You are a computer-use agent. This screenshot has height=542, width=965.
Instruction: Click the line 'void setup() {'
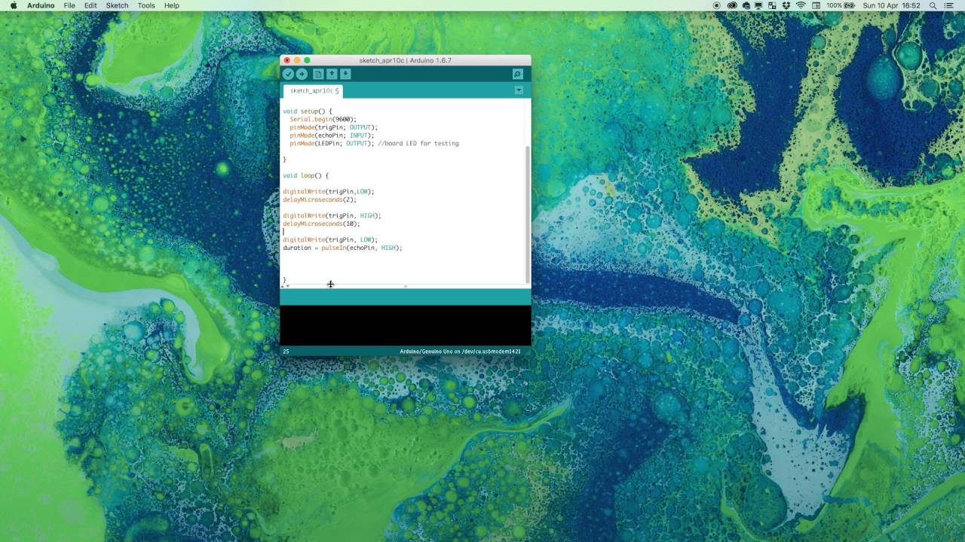[x=308, y=111]
